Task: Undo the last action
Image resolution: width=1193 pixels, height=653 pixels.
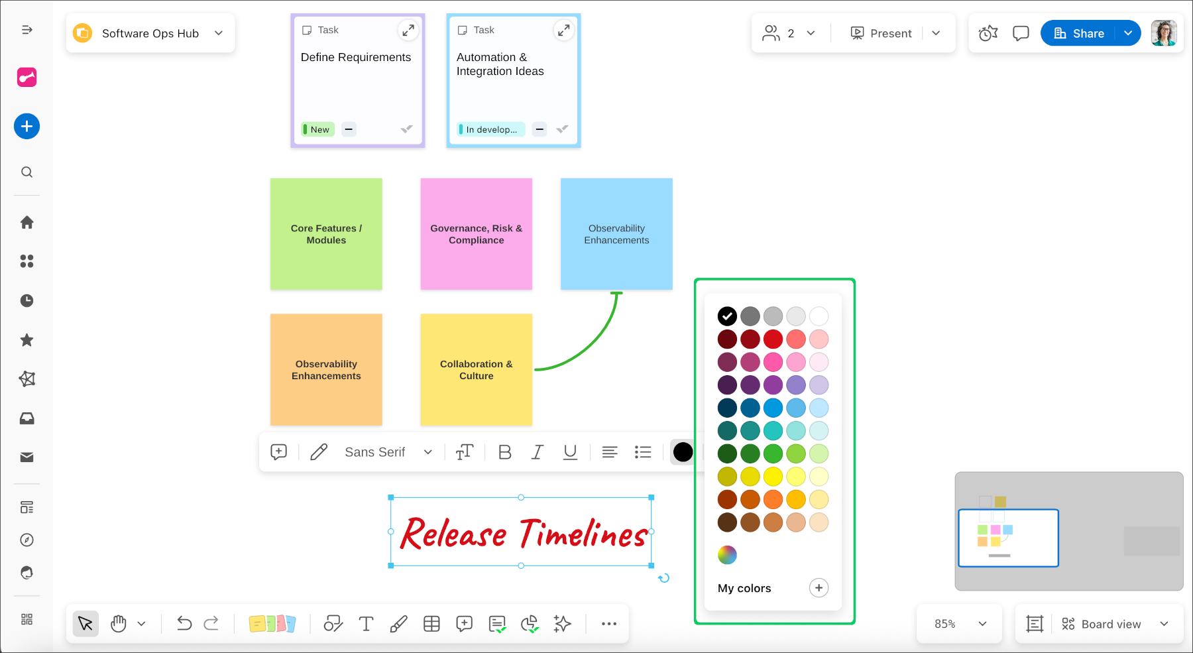Action: [184, 623]
